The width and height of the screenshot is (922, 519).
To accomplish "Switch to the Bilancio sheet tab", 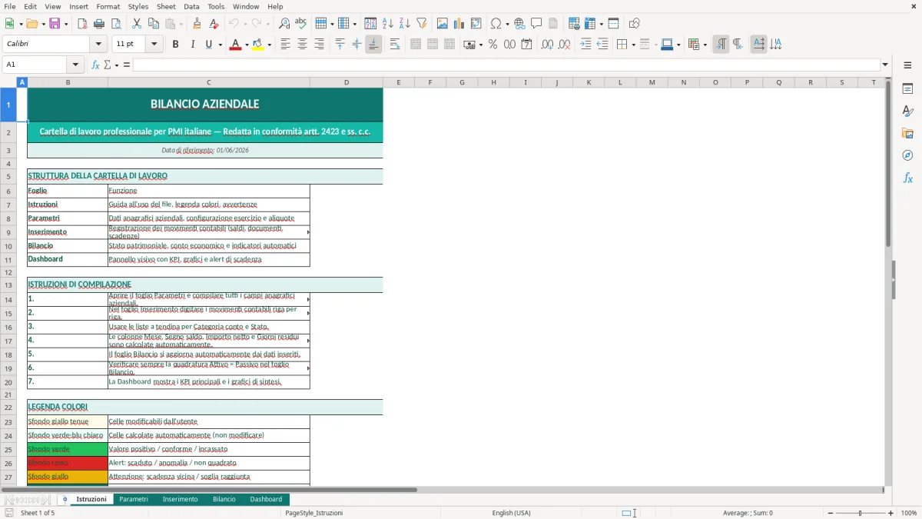I will tap(224, 500).
